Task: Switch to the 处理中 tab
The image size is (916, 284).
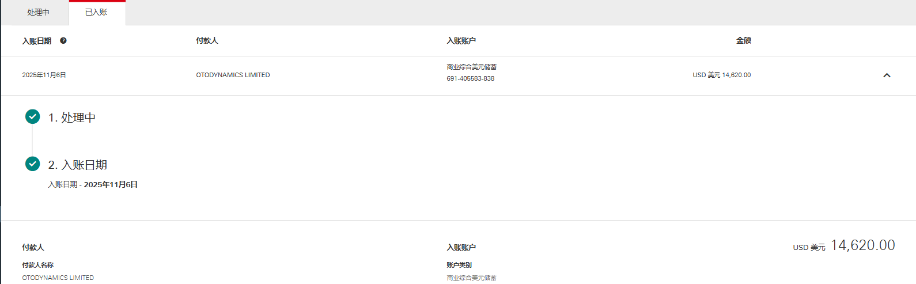Action: tap(38, 12)
